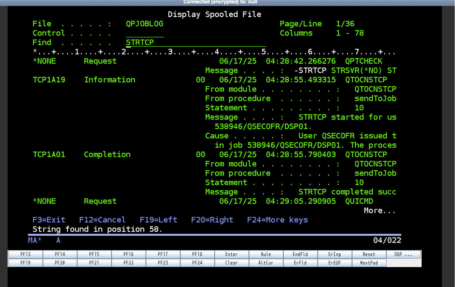Click 'STRTCP started for us' message text
455x287 pixels.
click(347, 117)
